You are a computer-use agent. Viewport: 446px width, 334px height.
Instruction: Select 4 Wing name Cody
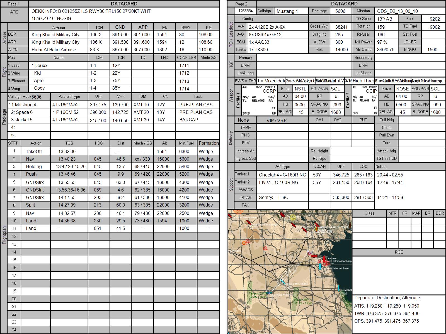click(x=39, y=88)
